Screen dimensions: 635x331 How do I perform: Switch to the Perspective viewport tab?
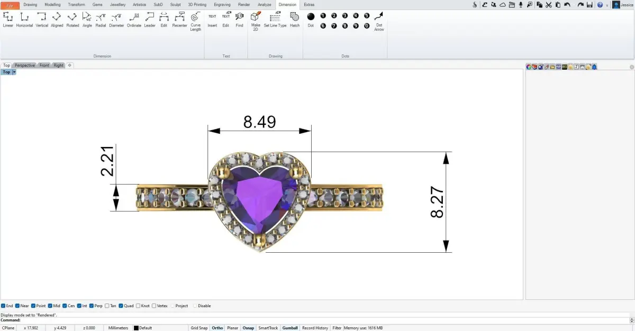tap(25, 66)
